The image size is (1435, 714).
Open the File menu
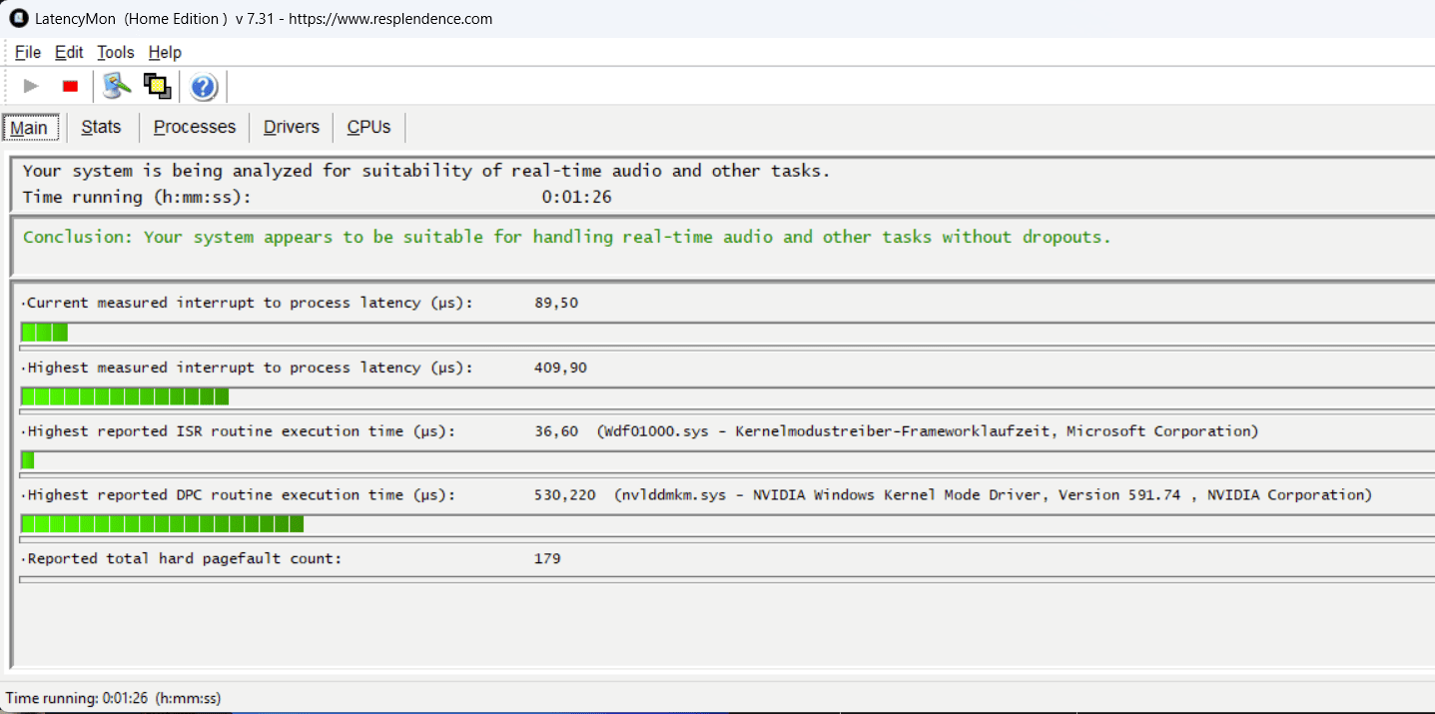[x=28, y=52]
